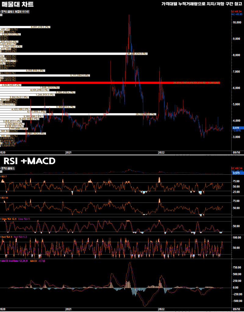
Task: Click the red 28,554,130(13.6%) volume profile bar
Action: [x=110, y=82]
